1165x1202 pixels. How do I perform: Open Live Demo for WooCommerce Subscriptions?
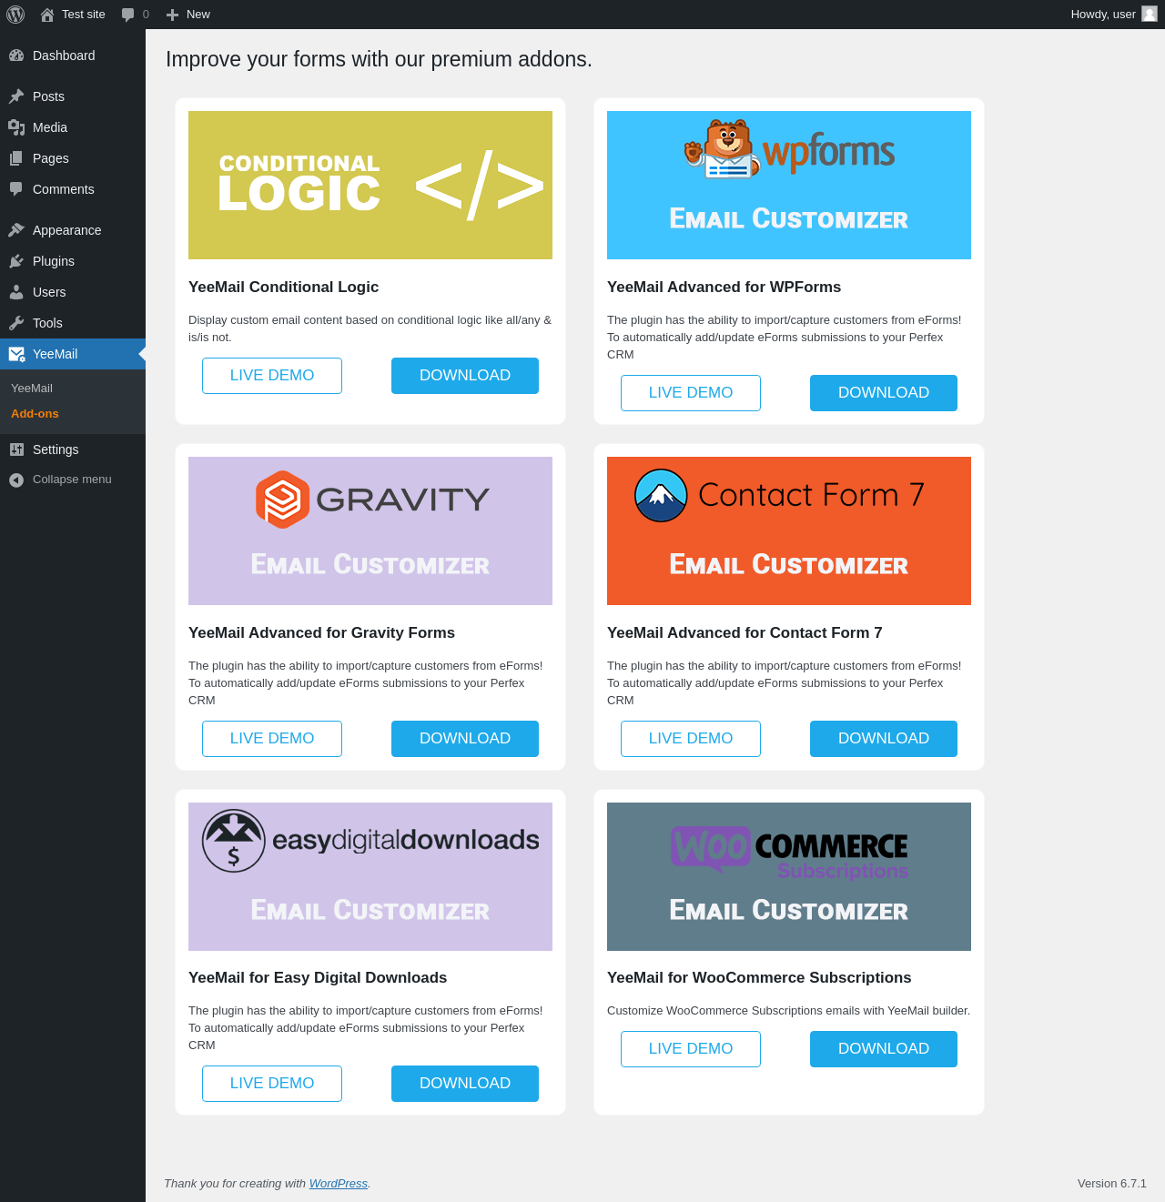click(691, 1049)
